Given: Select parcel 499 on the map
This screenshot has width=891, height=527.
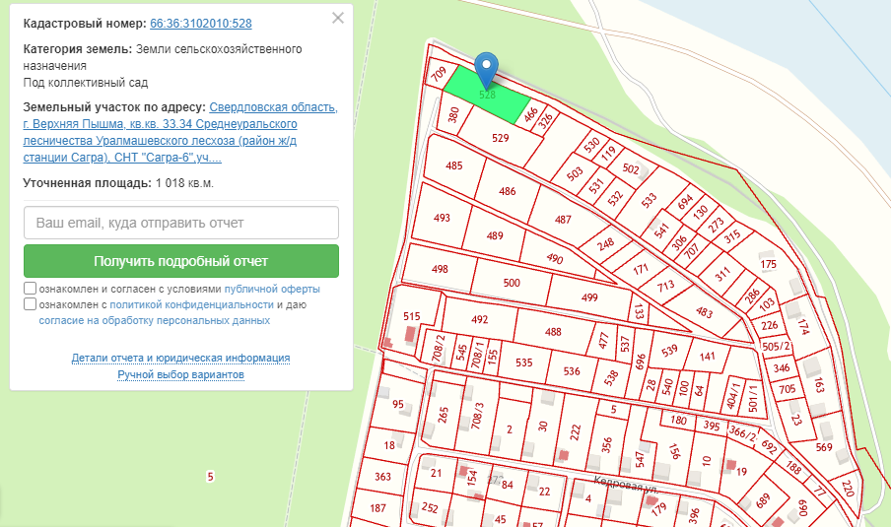Looking at the screenshot, I should (589, 297).
